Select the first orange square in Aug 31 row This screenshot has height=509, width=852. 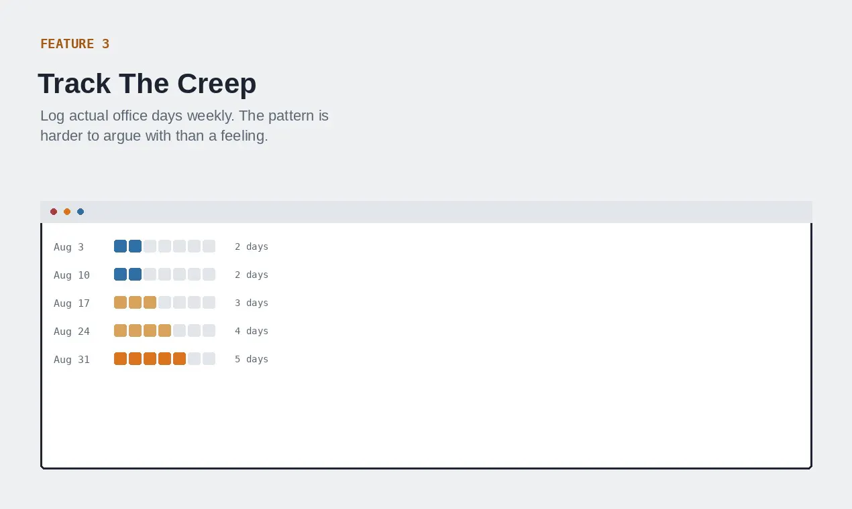(x=121, y=359)
